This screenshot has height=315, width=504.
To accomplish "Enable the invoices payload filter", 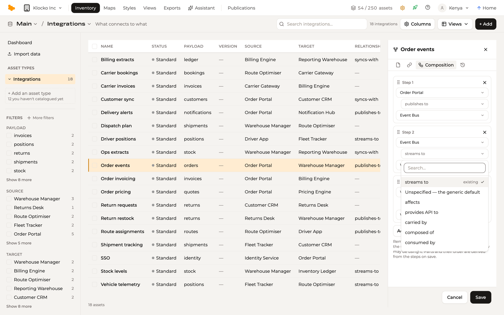I will (9, 135).
